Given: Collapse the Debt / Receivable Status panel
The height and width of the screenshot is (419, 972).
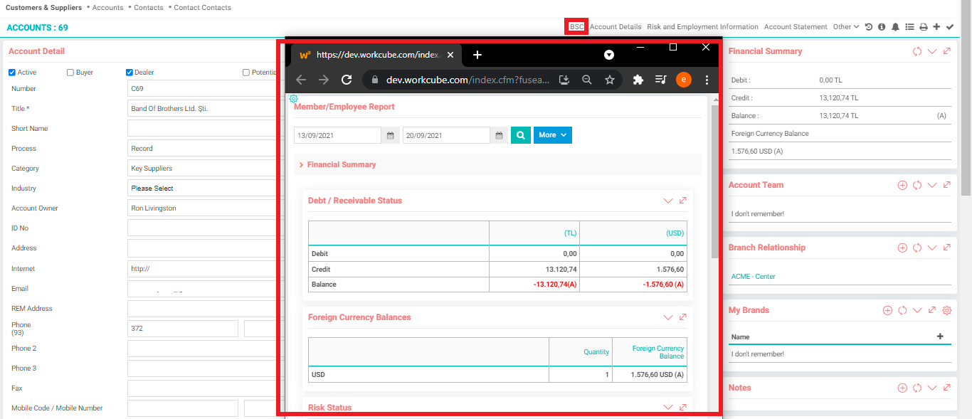Looking at the screenshot, I should [667, 201].
